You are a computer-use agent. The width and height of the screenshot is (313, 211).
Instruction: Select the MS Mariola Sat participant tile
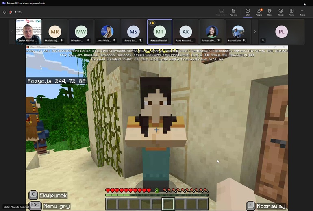click(x=133, y=32)
